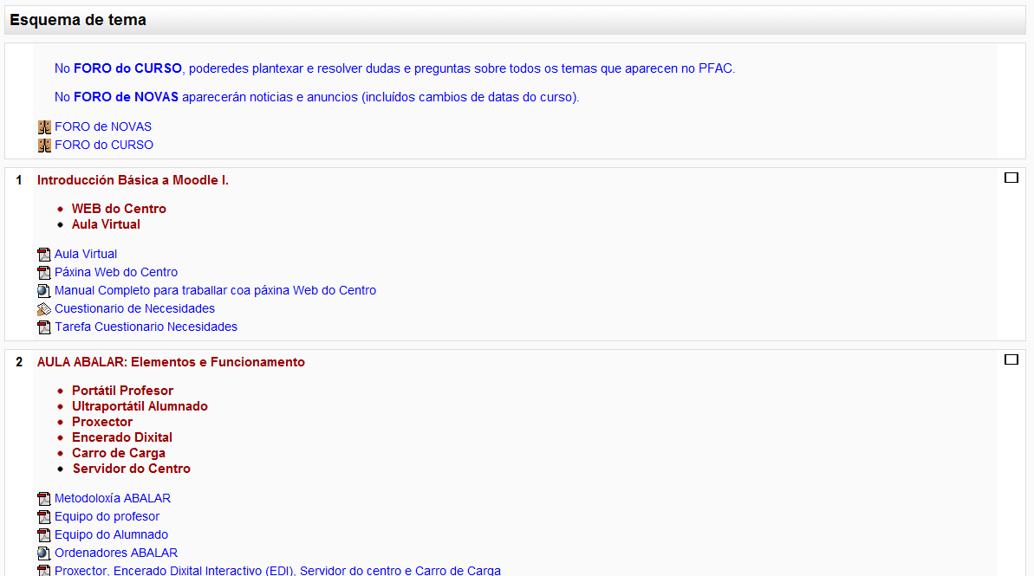Click the web icon beside Ordenadores ABALAR
Image resolution: width=1034 pixels, height=576 pixels.
click(x=44, y=553)
